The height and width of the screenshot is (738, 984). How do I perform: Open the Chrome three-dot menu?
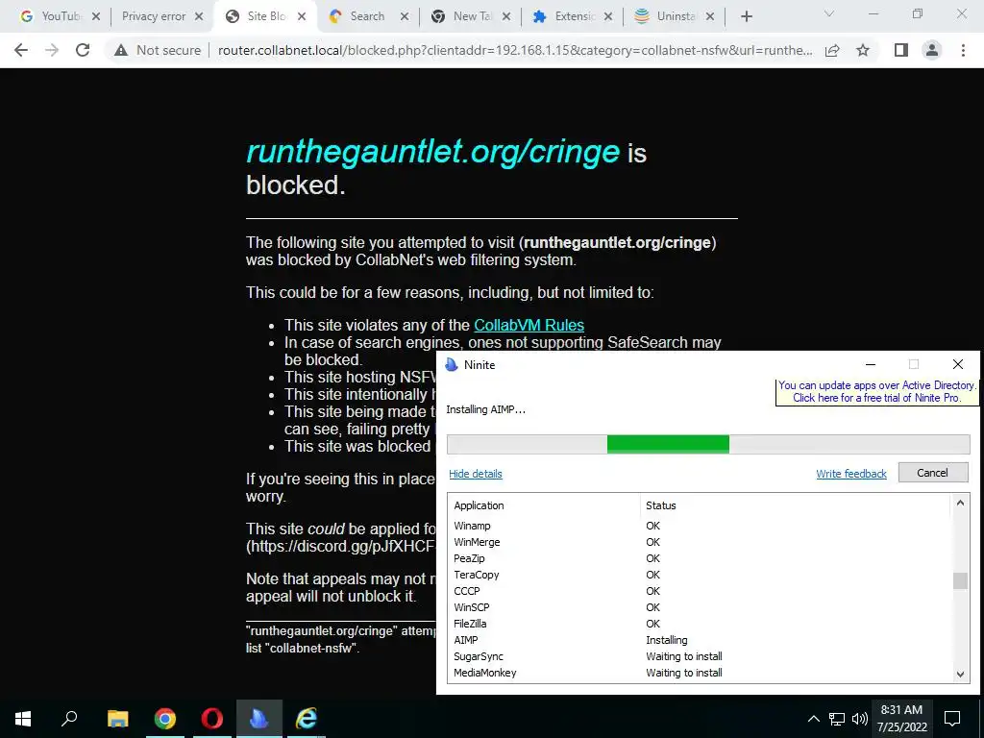point(963,50)
